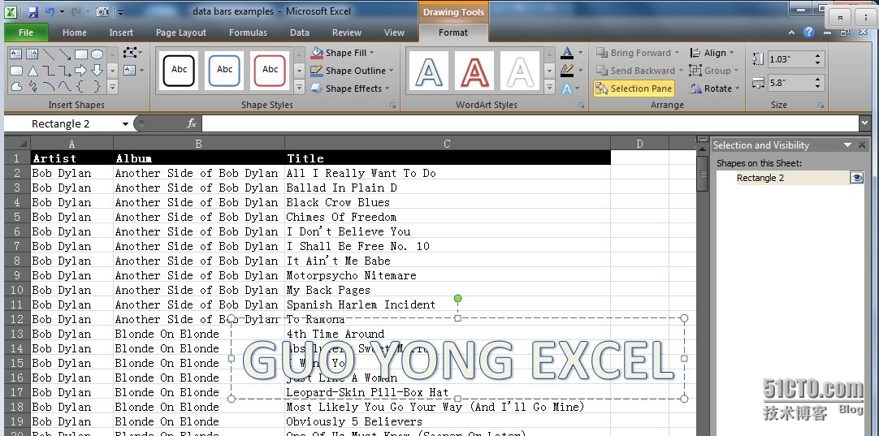Click the Insert Function fx button
Image resolution: width=879 pixels, height=436 pixels.
[192, 123]
